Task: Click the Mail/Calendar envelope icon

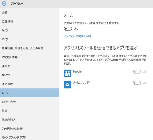Action: point(67,84)
